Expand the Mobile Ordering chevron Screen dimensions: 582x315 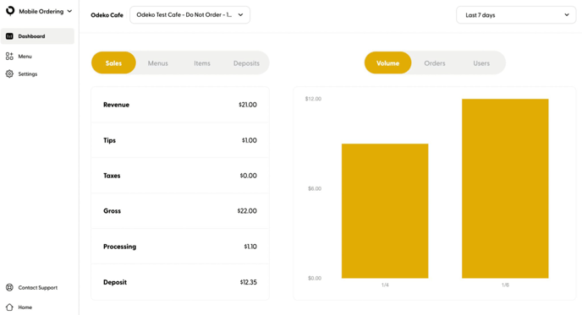(69, 11)
